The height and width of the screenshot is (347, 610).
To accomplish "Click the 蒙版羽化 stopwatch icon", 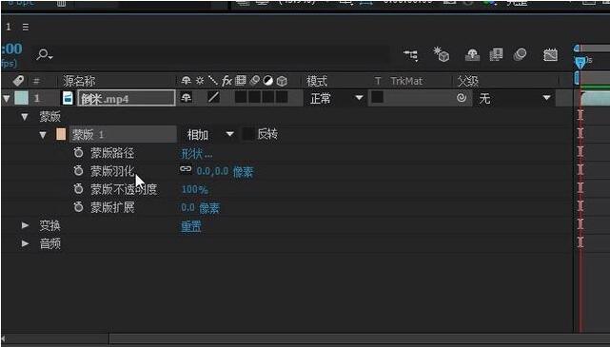I will [x=79, y=170].
